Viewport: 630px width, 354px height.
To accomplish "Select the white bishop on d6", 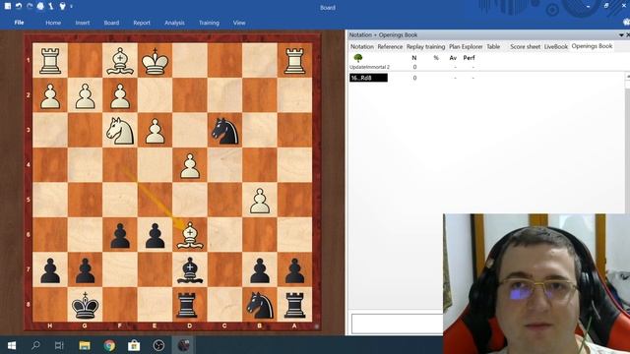I will 190,235.
